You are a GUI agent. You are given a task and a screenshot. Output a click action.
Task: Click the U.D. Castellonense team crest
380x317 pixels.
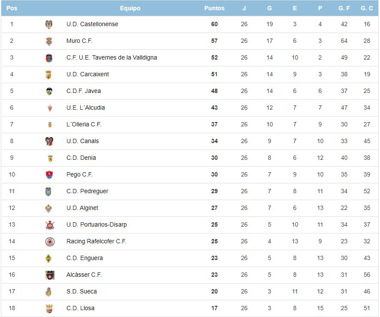[x=49, y=24]
